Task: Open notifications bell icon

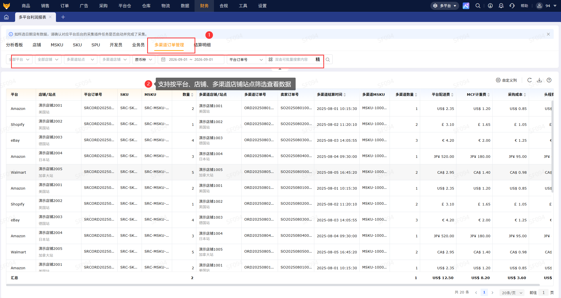Action: [x=501, y=6]
